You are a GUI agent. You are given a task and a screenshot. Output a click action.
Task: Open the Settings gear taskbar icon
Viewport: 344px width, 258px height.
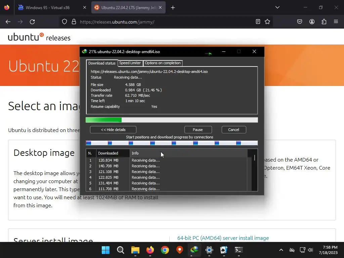pyautogui.click(x=209, y=250)
